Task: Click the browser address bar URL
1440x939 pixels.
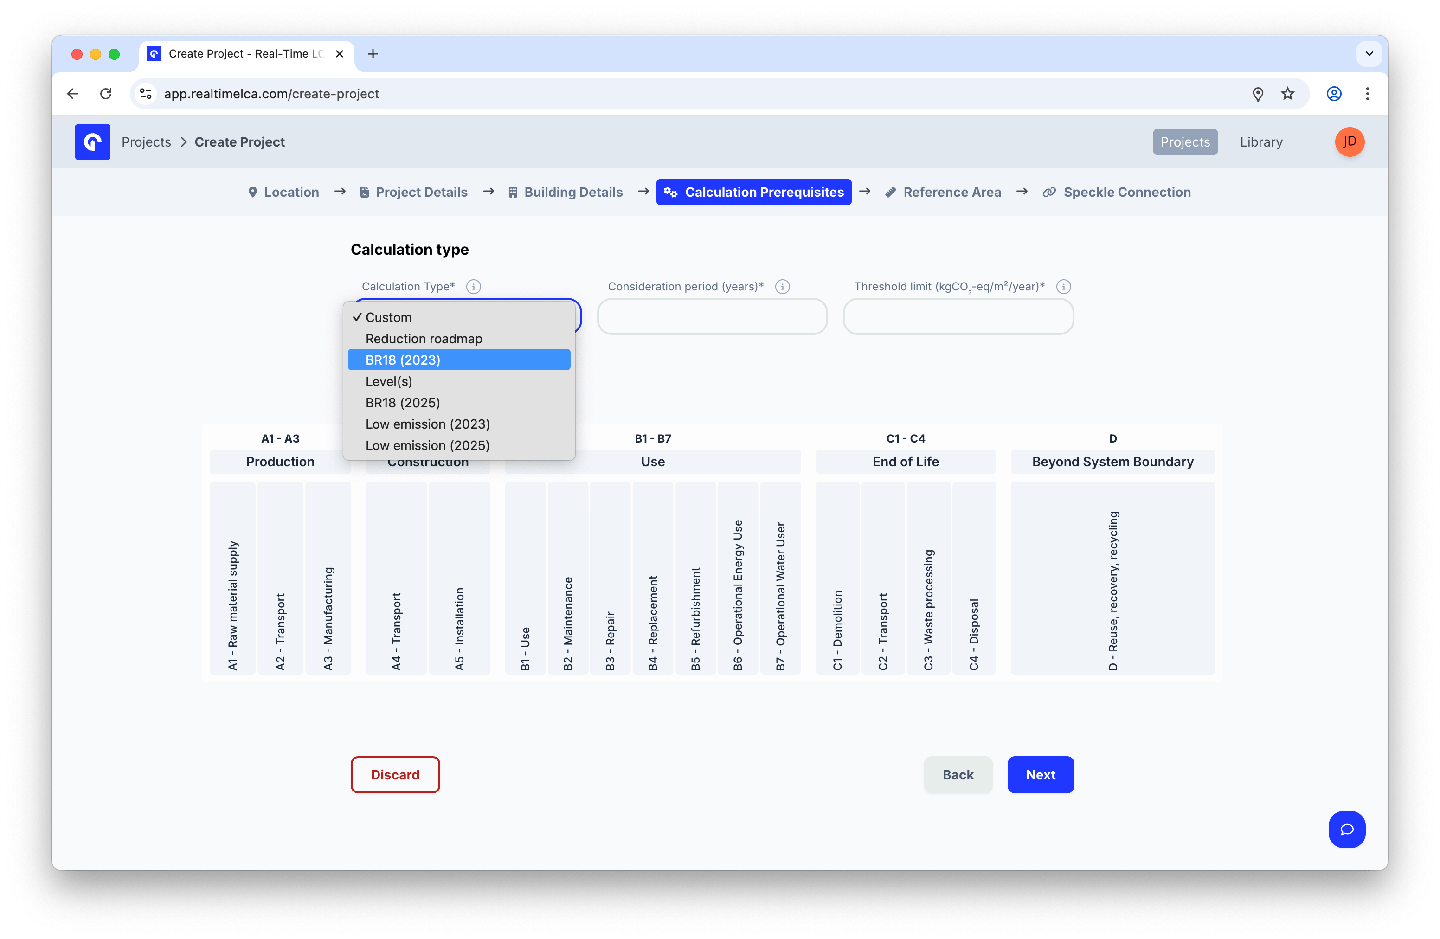Action: 272,94
